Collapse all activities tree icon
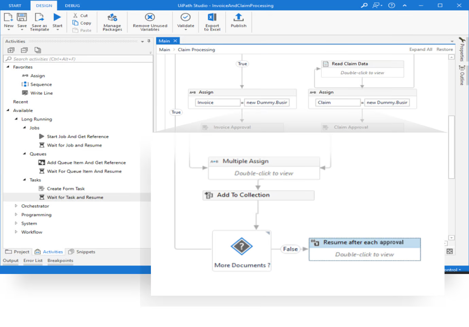This screenshot has width=469, height=327. (x=24, y=50)
